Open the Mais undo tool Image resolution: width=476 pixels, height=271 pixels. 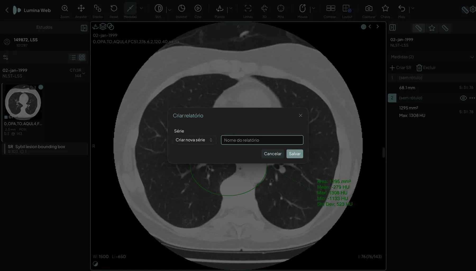401,11
